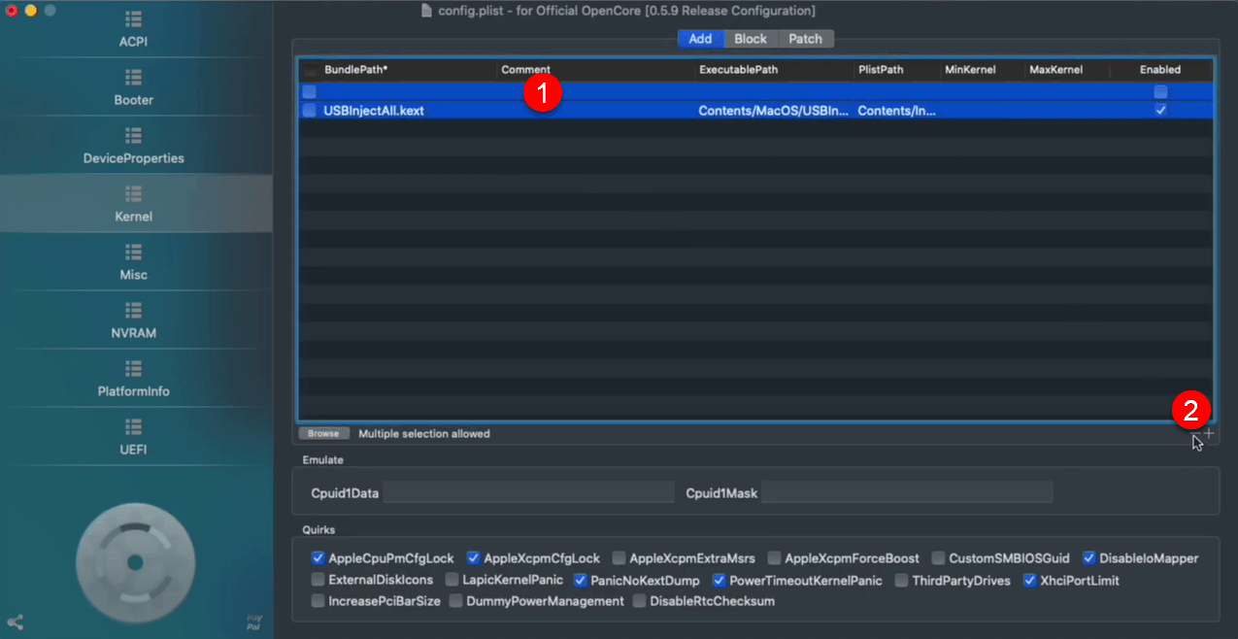The image size is (1238, 639).
Task: Enable the ExternalDiskIcons quirk
Action: coord(318,580)
